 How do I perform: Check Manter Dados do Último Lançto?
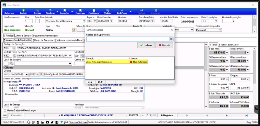[5, 111]
